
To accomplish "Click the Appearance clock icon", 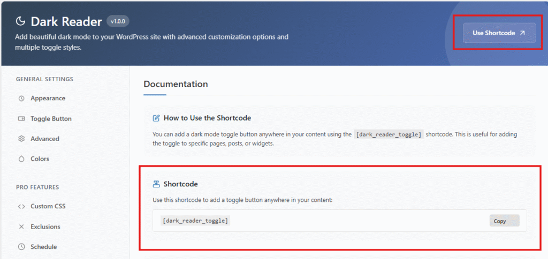I will (x=21, y=98).
